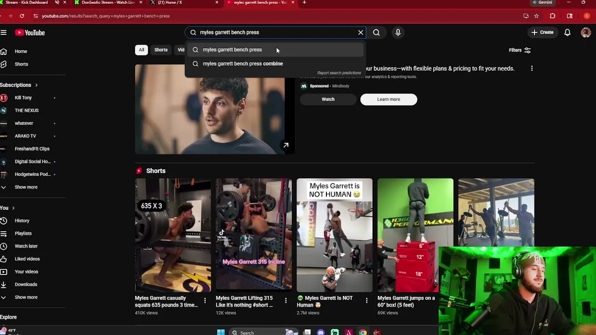Open THE NEXUS subscription
The image size is (596, 335).
tap(27, 111)
